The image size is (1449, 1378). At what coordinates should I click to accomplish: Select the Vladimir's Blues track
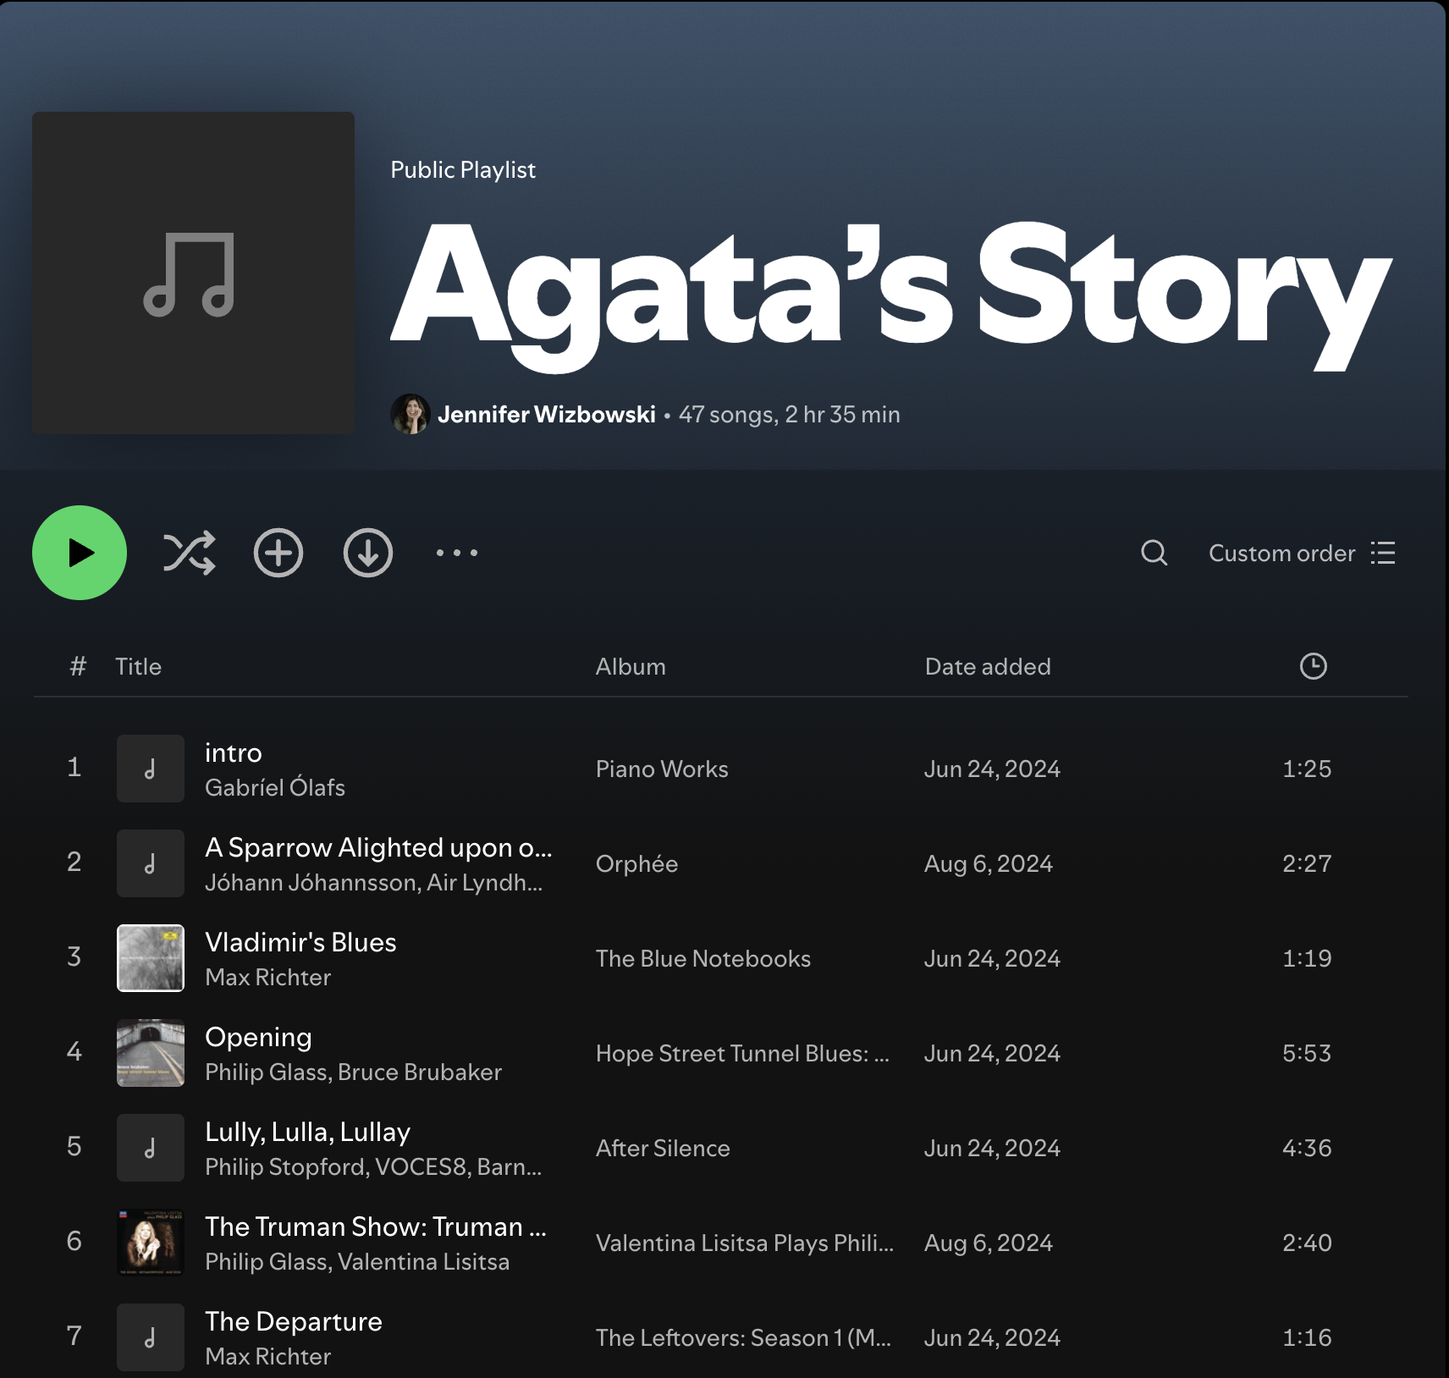(x=300, y=942)
